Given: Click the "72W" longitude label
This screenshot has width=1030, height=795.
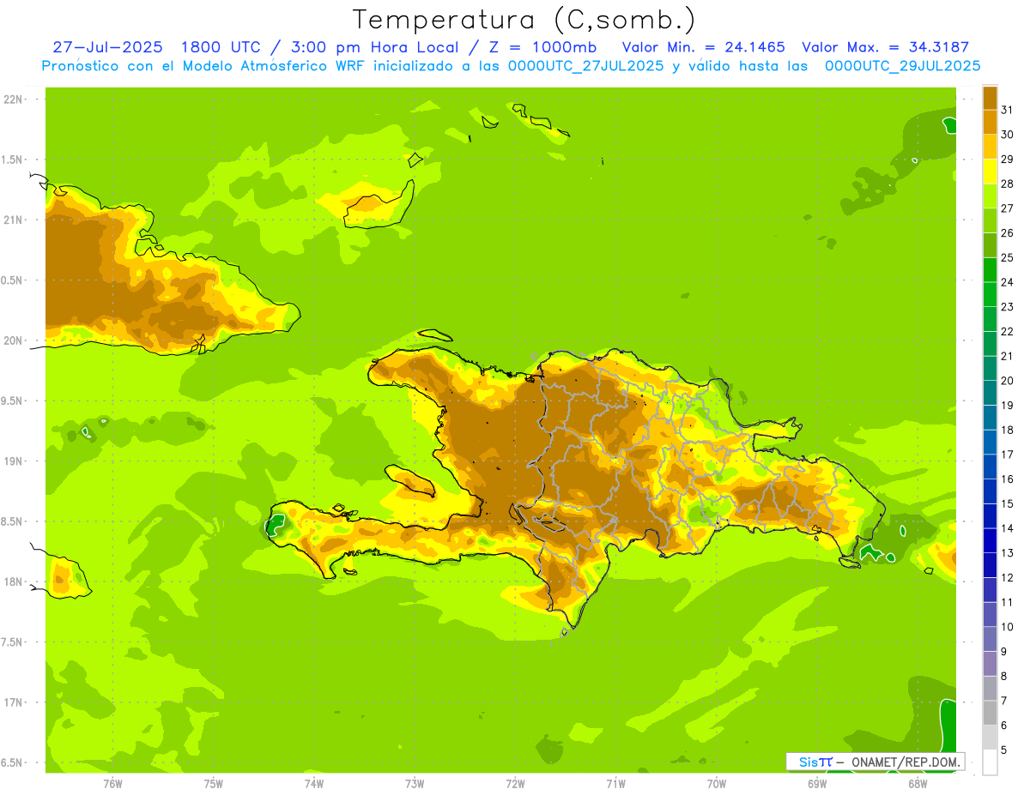Looking at the screenshot, I should [515, 784].
